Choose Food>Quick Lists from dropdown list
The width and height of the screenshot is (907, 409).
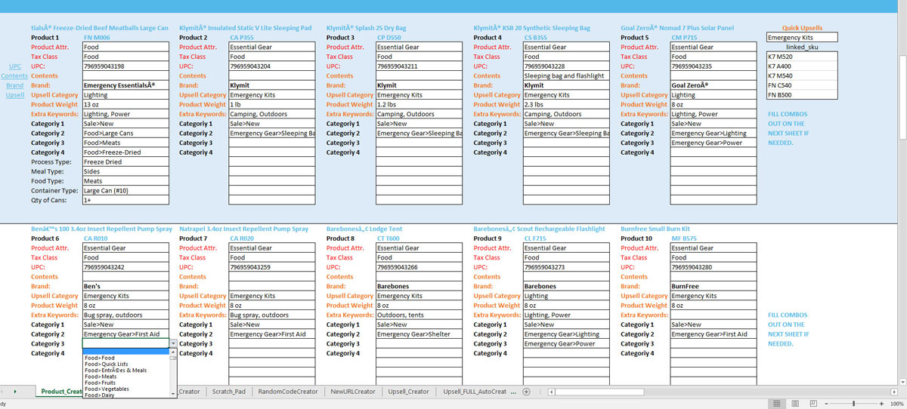tap(126, 364)
